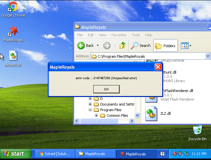Expand the Common Files tree node
Viewport: 211px width, 160px height.
tap(97, 115)
